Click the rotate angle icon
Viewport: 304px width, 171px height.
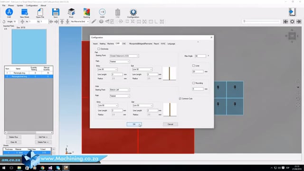pos(4,21)
